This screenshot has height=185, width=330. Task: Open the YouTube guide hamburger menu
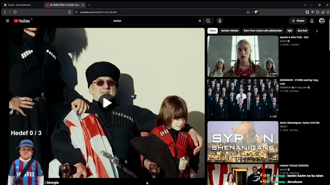tap(7, 21)
